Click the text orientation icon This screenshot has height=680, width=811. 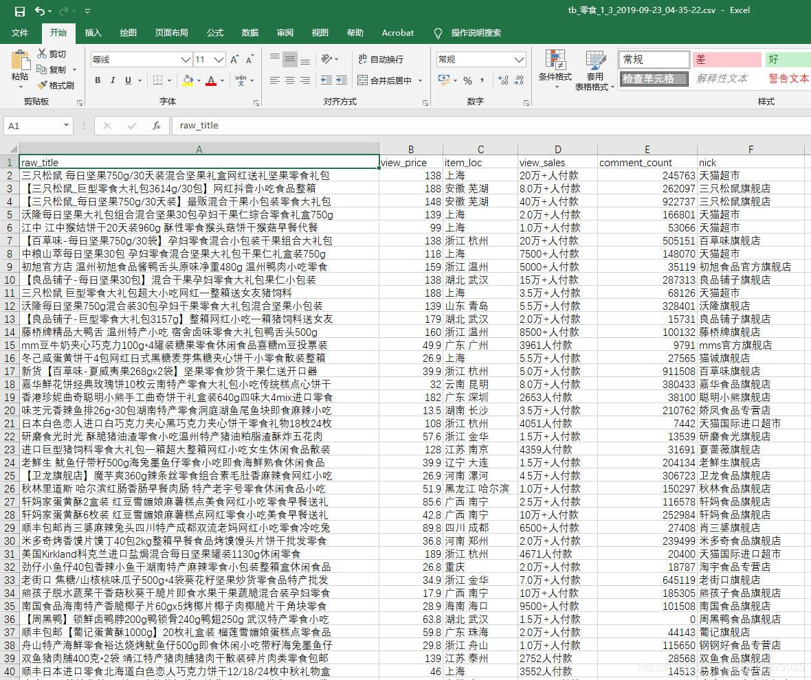coord(326,59)
